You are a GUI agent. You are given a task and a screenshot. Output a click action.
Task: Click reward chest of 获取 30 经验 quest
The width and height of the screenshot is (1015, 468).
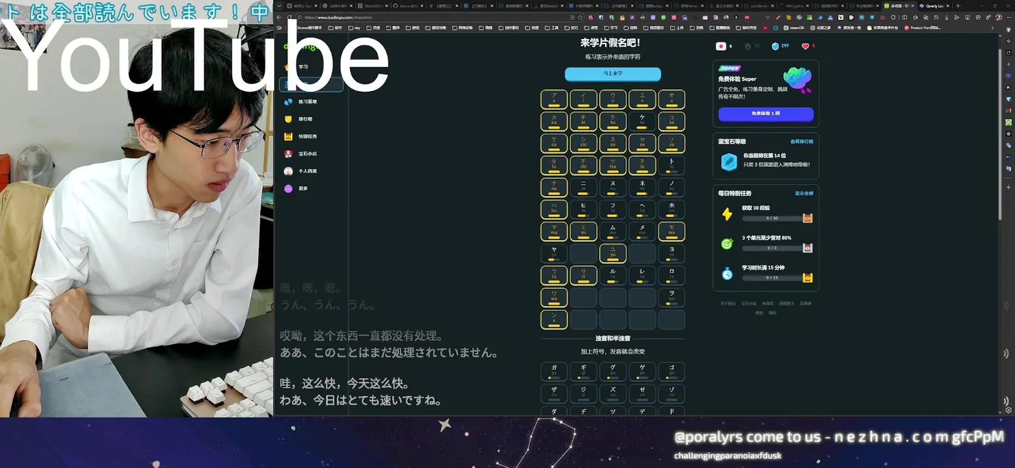tap(807, 218)
